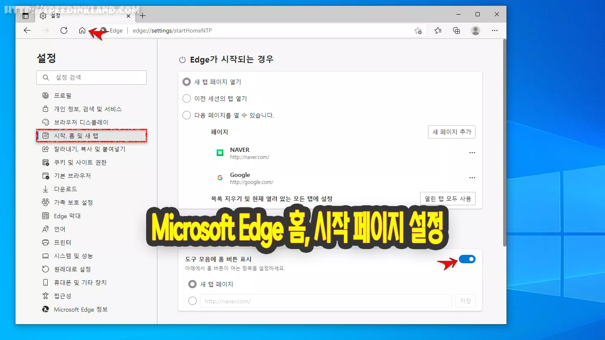Open the Favorites list icon
The height and width of the screenshot is (340, 605).
tap(438, 30)
